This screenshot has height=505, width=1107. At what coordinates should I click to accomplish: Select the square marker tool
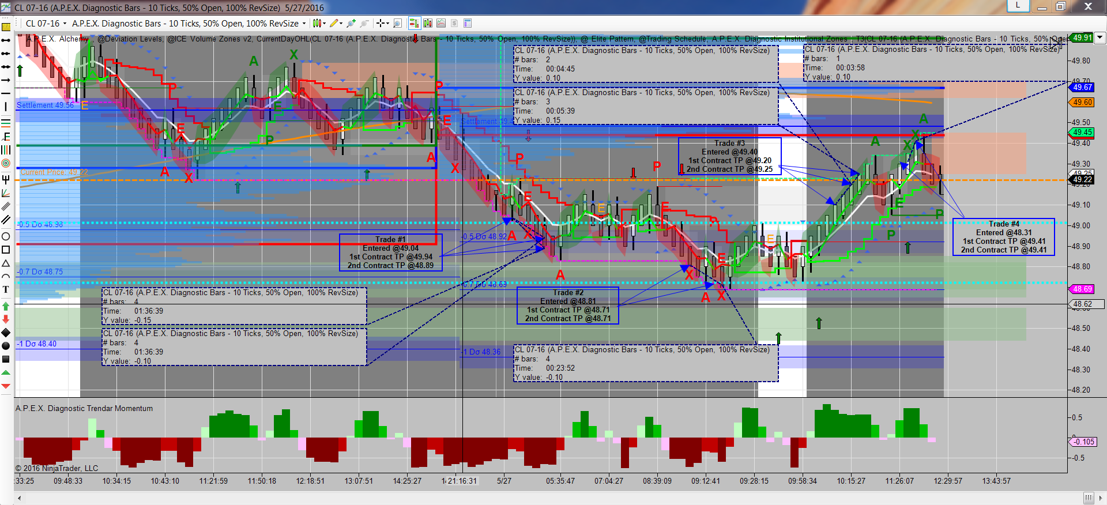(6, 359)
